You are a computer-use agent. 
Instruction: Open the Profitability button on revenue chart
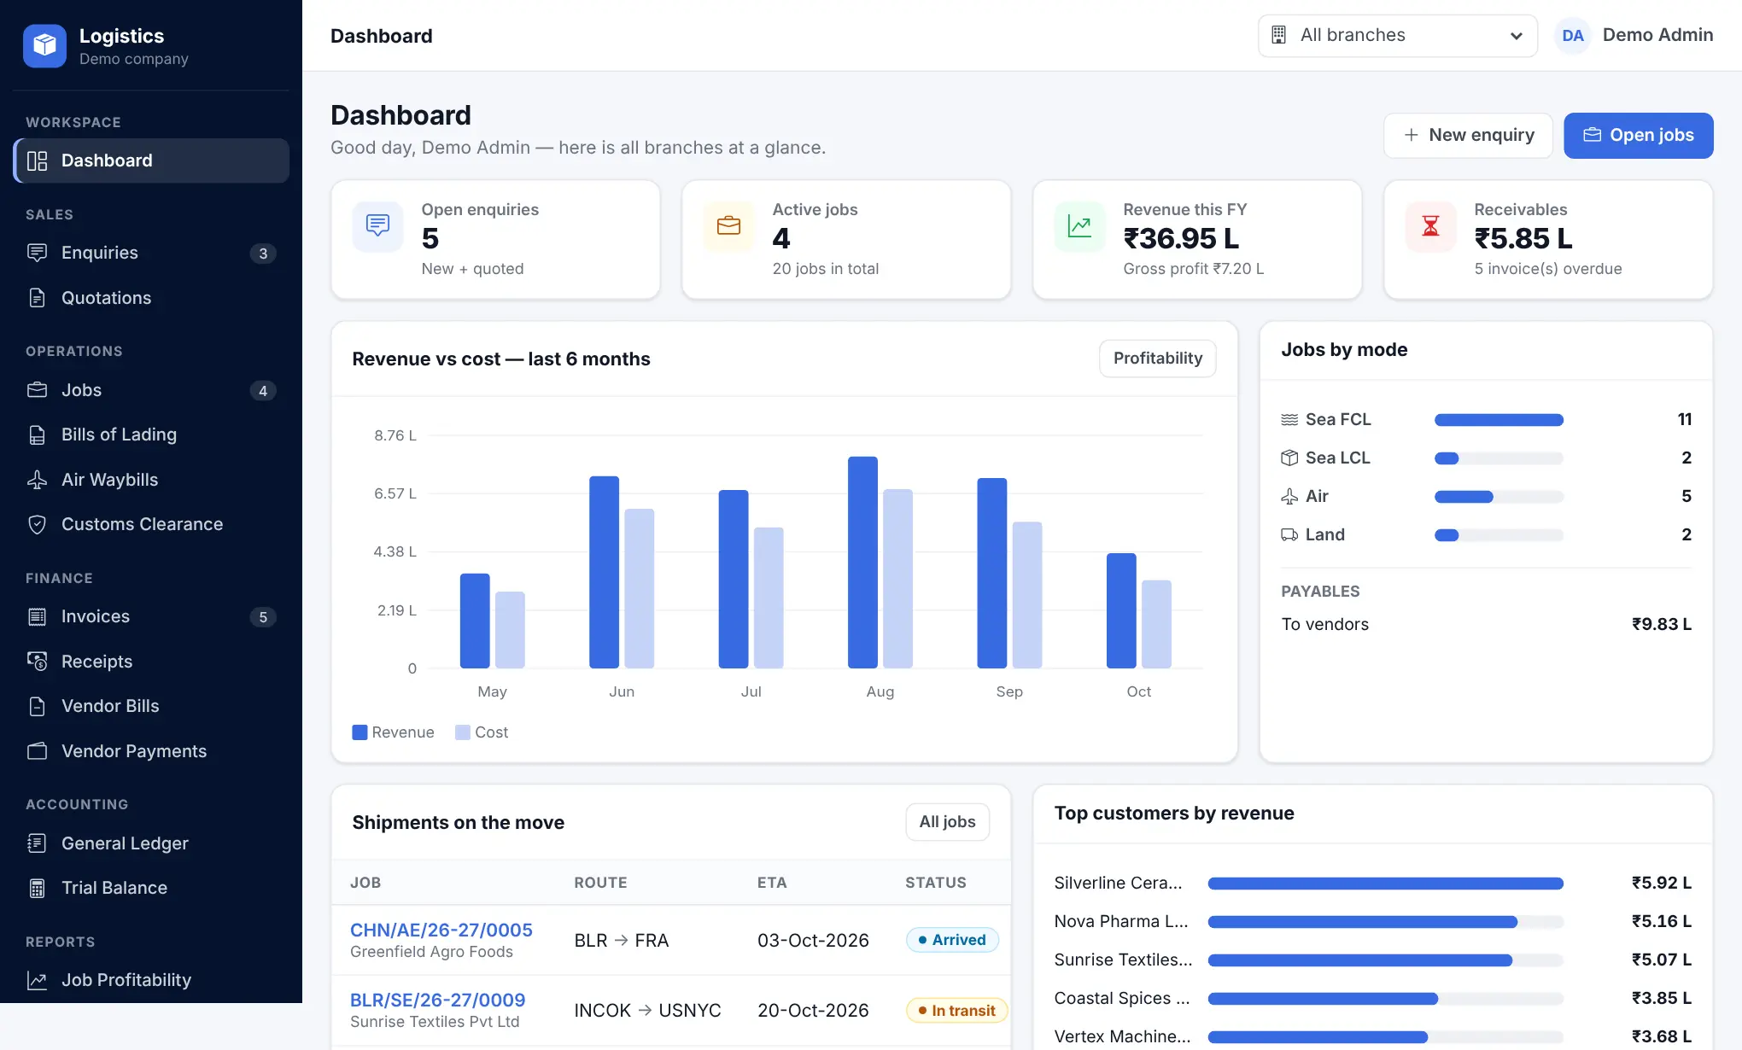pos(1157,359)
